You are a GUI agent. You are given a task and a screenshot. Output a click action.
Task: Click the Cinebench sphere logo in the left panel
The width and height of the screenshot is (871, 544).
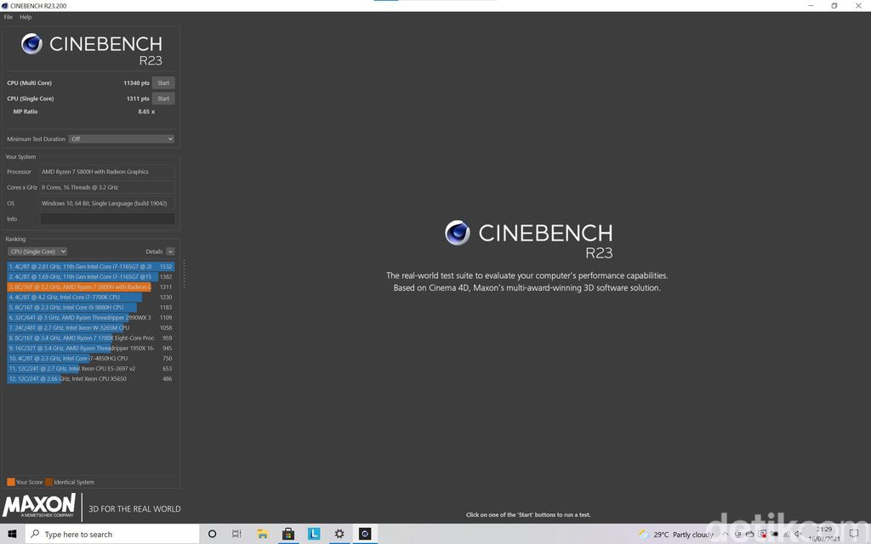tap(31, 44)
